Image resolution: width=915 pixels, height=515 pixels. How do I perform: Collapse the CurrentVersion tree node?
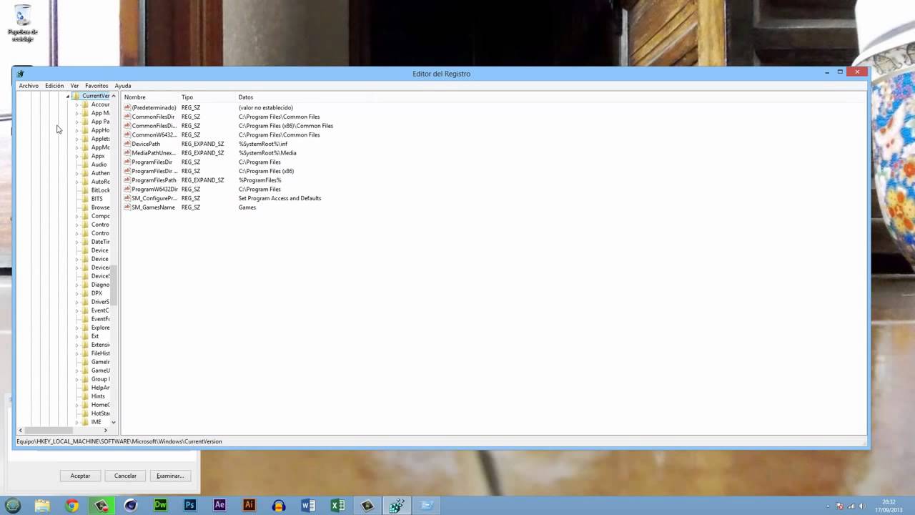68,96
